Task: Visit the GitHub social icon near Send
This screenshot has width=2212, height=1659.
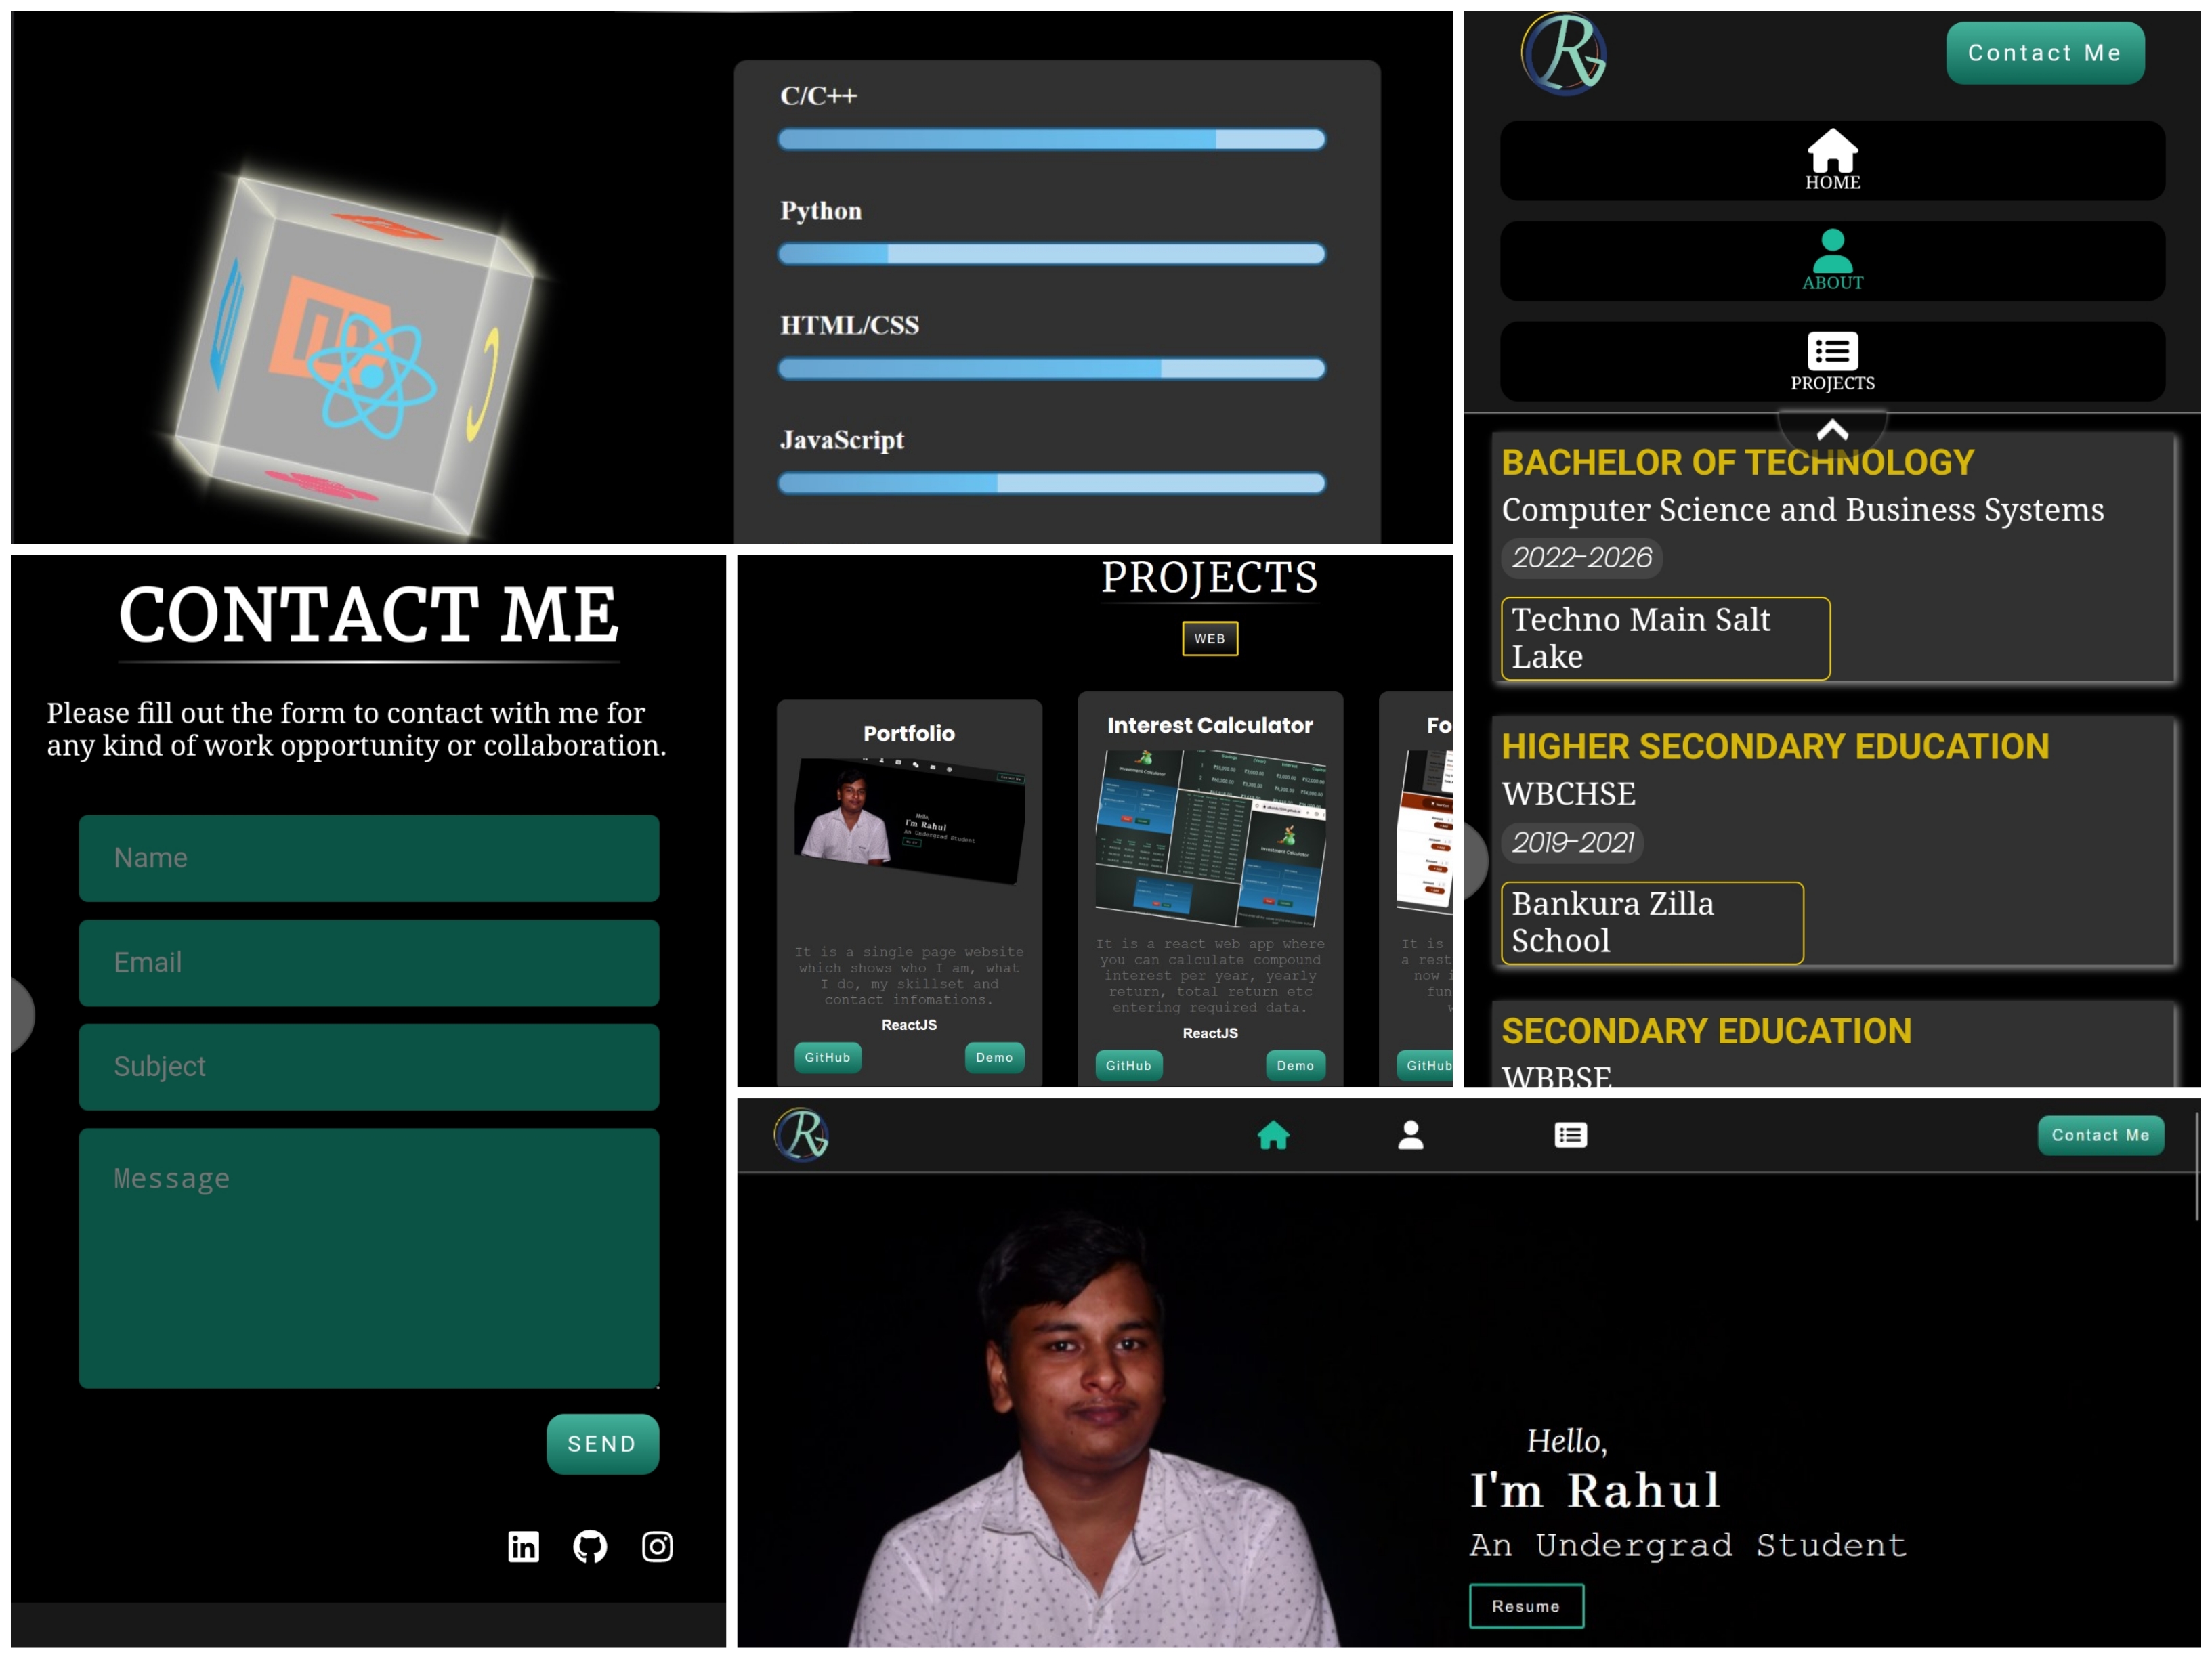Action: 590,1546
